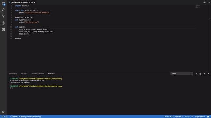Viewport: 211px width, 118px height.
Task: Click the print "My Coroutine" line
Action: click(29, 22)
